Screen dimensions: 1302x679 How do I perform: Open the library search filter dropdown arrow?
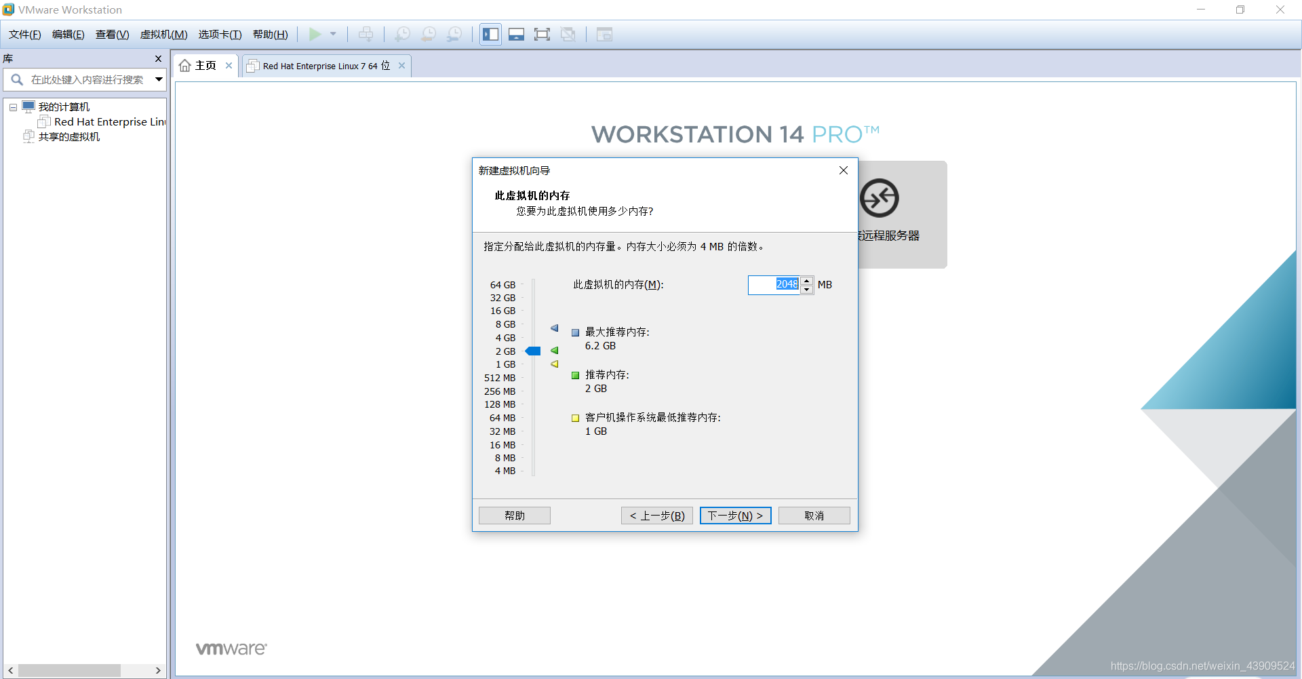click(x=159, y=79)
